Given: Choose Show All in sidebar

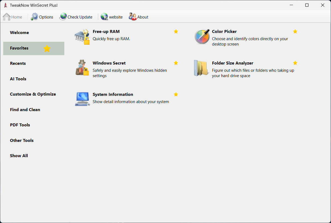Looking at the screenshot, I should click(x=19, y=156).
